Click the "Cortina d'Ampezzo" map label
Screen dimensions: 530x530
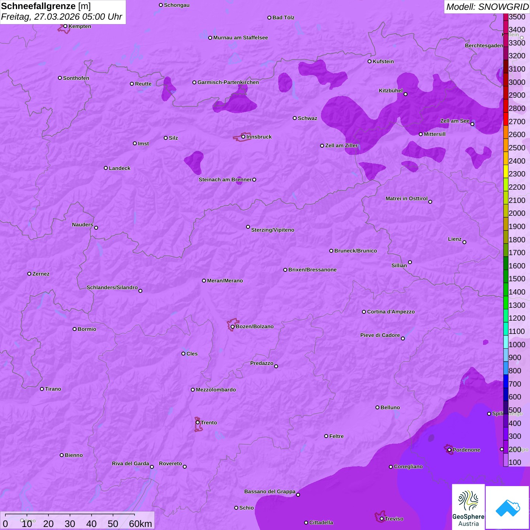[x=391, y=312]
